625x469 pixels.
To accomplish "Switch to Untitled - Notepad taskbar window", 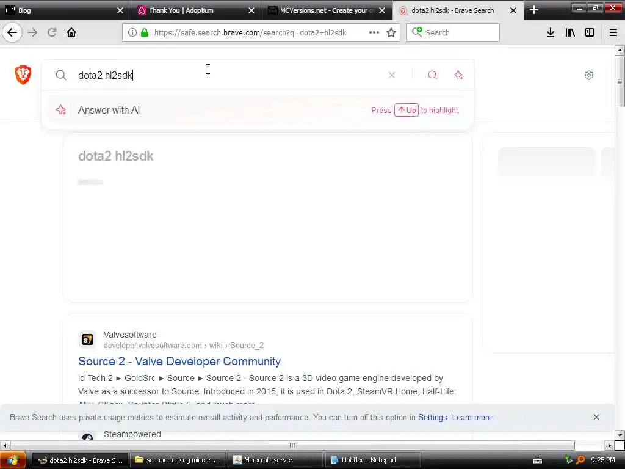I will [373, 460].
